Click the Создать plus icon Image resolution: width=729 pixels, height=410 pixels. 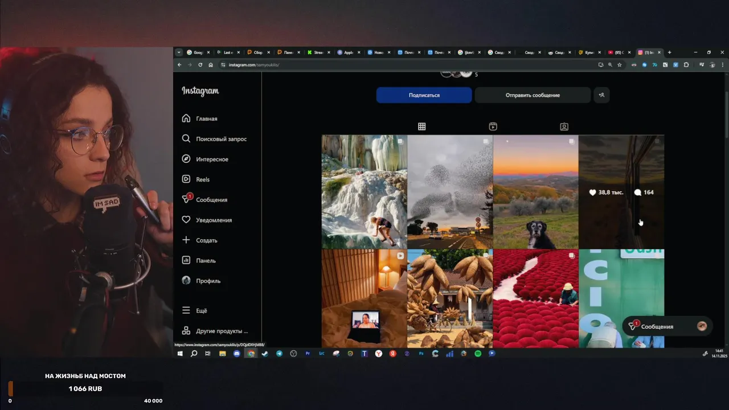click(186, 240)
